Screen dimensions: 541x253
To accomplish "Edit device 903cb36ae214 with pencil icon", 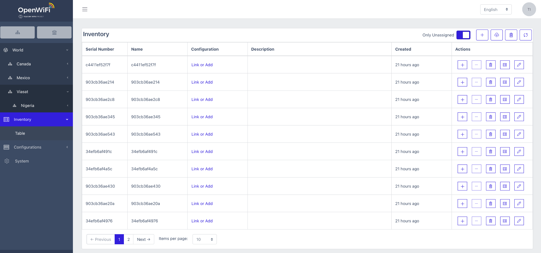I will pos(519,82).
